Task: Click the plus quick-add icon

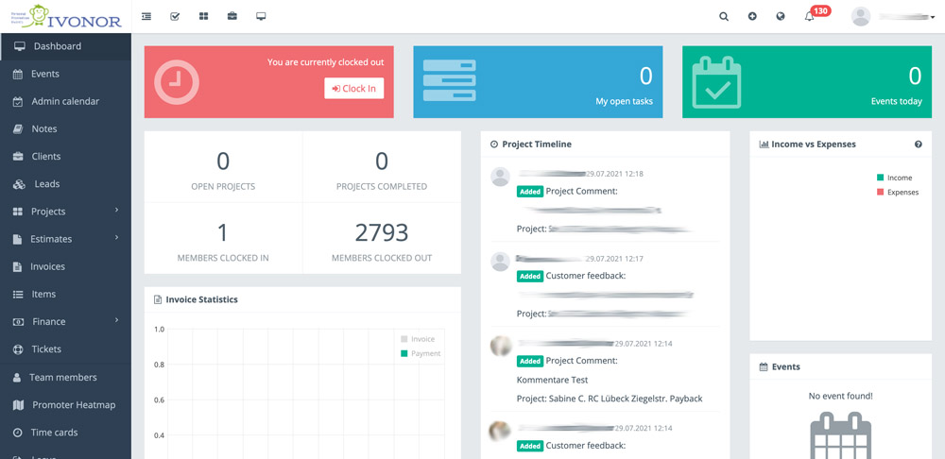Action: 752,16
